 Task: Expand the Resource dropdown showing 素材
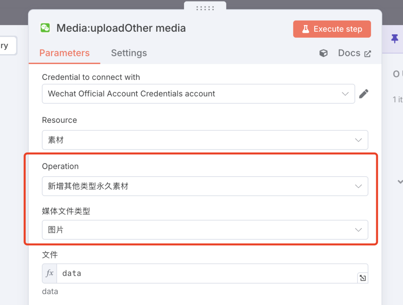pos(205,140)
